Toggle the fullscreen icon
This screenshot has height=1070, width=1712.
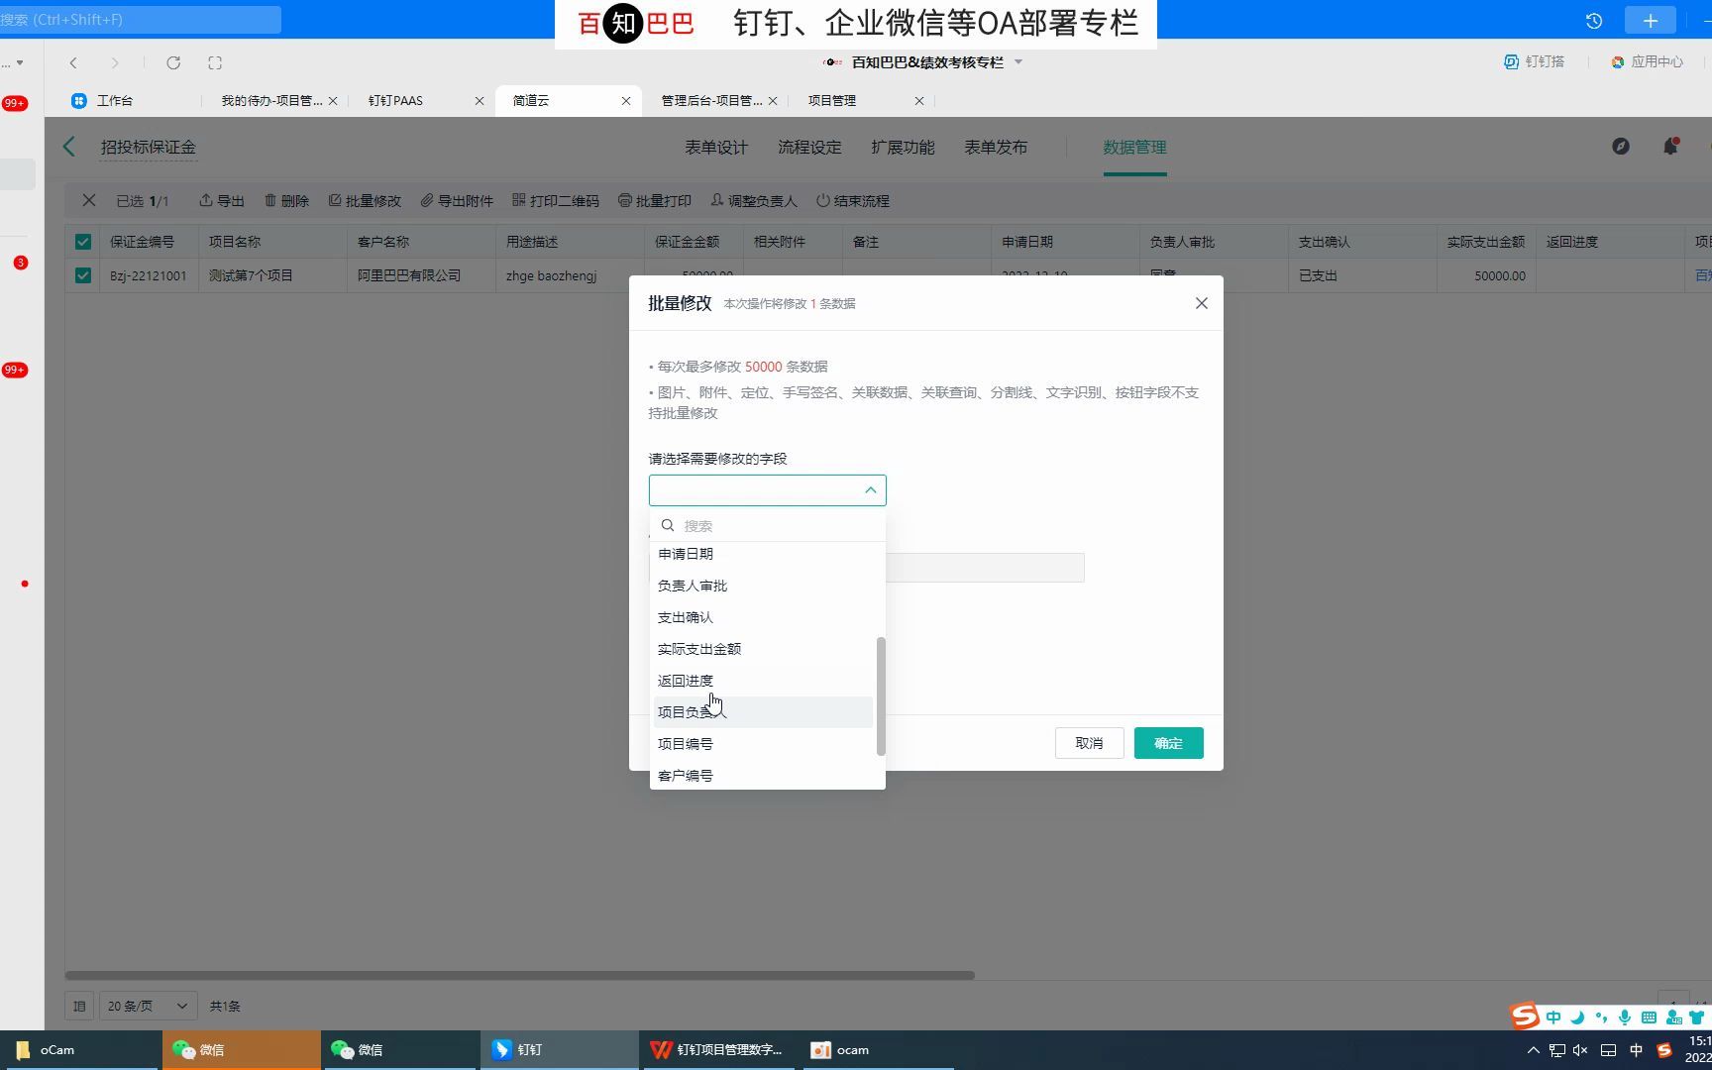(x=215, y=62)
